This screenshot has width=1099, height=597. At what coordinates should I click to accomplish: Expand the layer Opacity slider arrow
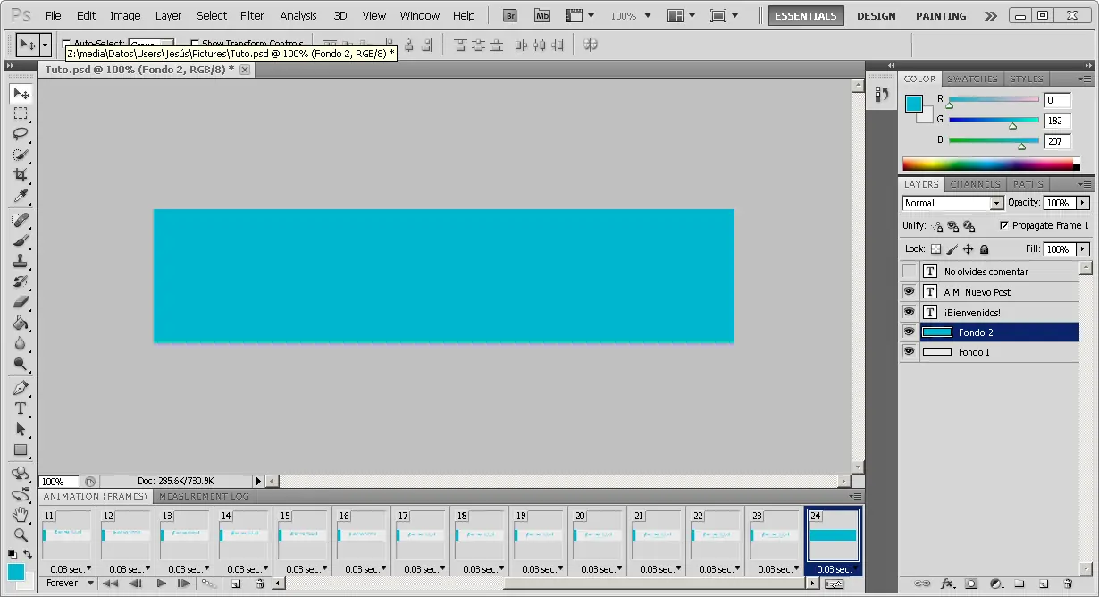point(1083,203)
